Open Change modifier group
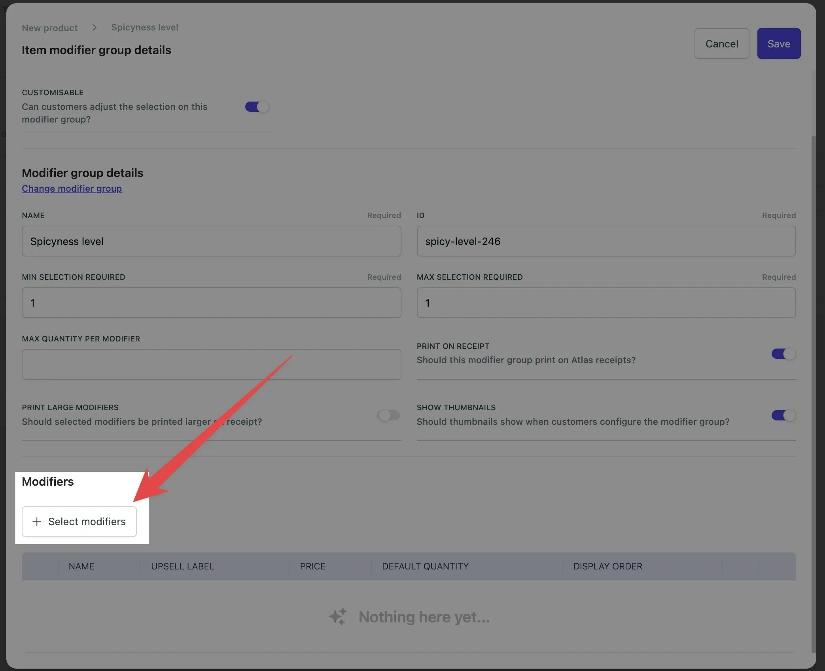Image resolution: width=825 pixels, height=671 pixels. click(72, 188)
